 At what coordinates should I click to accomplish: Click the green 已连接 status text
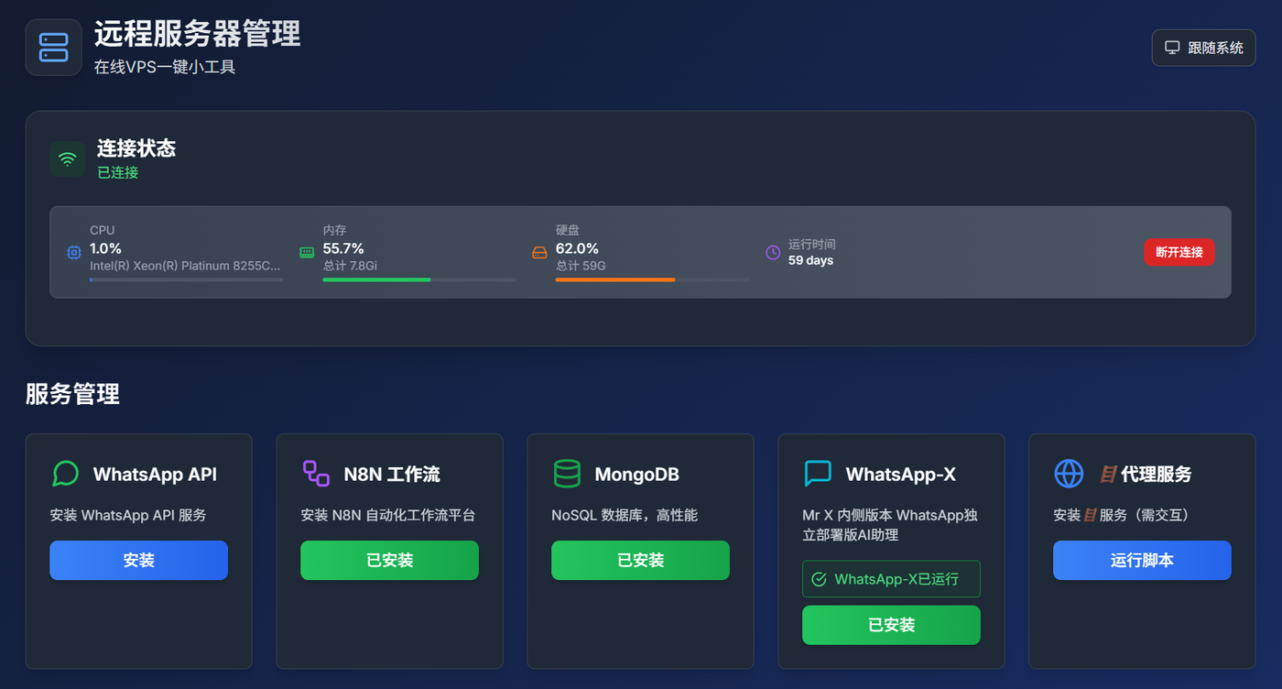pos(117,172)
